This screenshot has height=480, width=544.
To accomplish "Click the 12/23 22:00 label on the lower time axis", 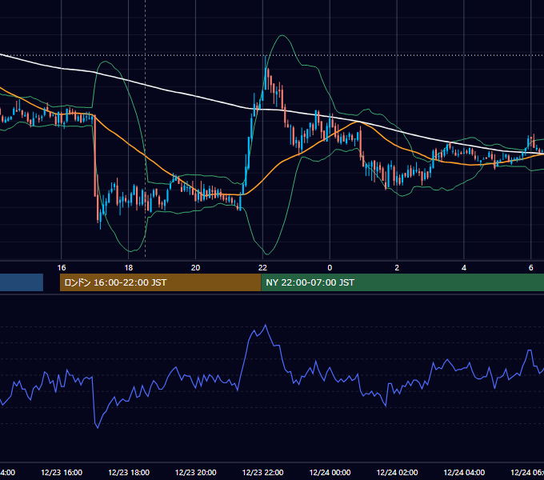I will (262, 472).
